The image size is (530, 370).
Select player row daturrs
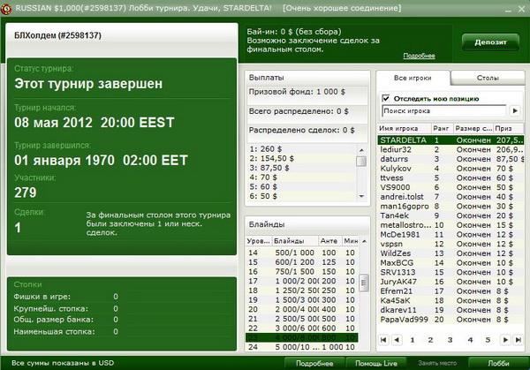coord(450,159)
